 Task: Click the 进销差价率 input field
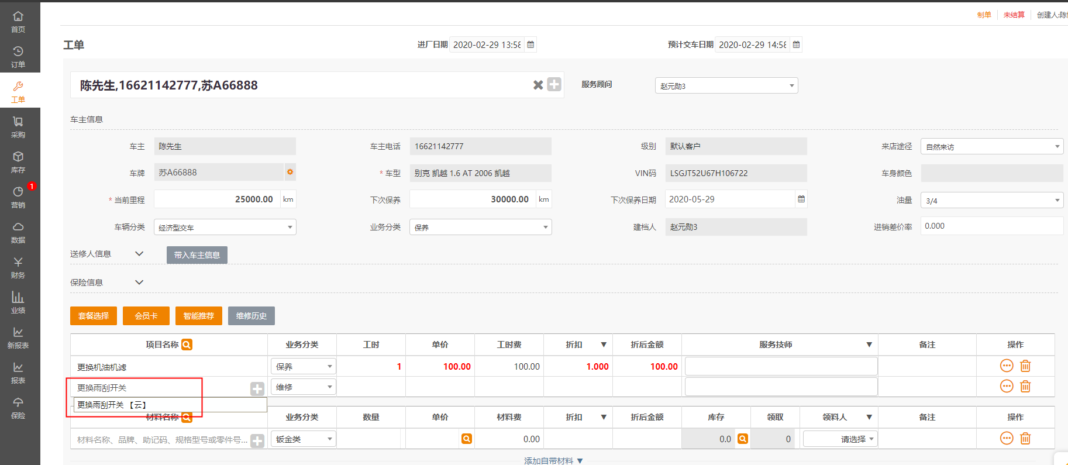pyautogui.click(x=992, y=226)
